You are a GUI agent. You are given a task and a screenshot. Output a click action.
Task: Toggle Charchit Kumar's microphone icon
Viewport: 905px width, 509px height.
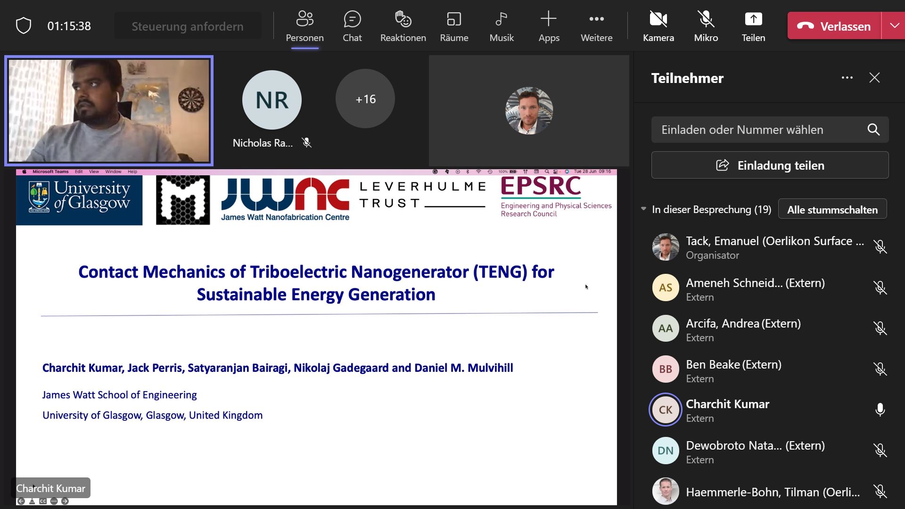click(x=880, y=410)
